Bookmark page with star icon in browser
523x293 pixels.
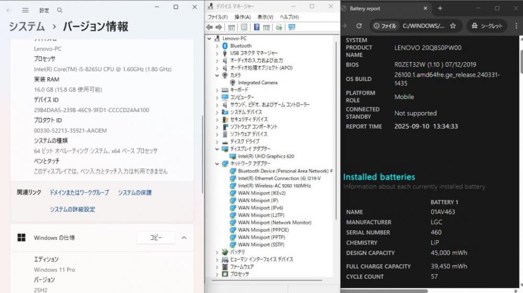(x=452, y=26)
